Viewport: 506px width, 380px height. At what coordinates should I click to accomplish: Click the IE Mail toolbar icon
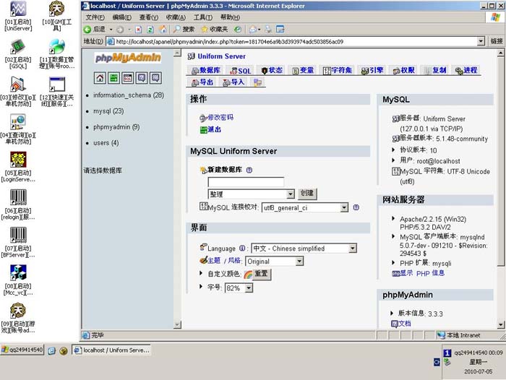pyautogui.click(x=253, y=30)
